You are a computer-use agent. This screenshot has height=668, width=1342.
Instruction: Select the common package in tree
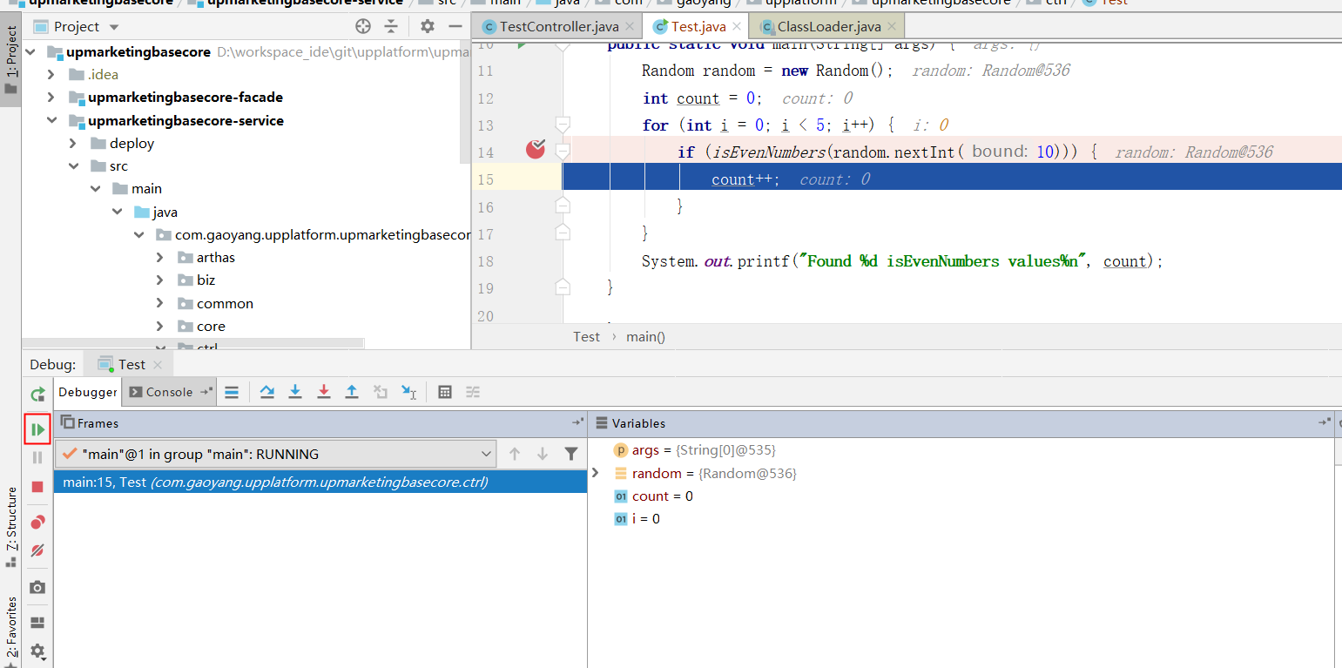click(x=225, y=303)
